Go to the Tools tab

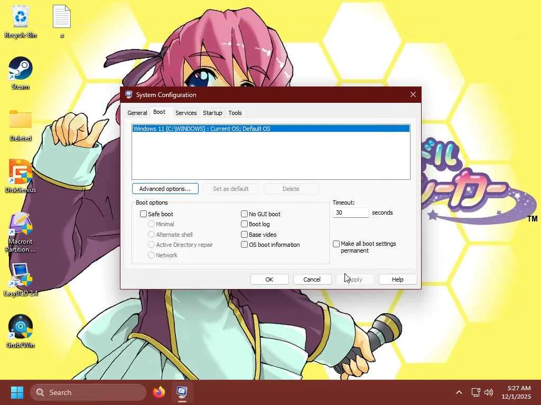coord(235,113)
